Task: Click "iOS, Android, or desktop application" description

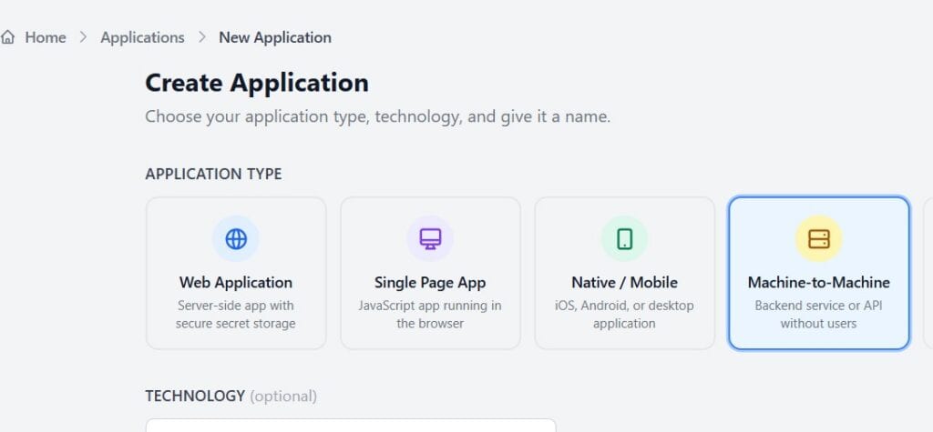Action: click(624, 315)
